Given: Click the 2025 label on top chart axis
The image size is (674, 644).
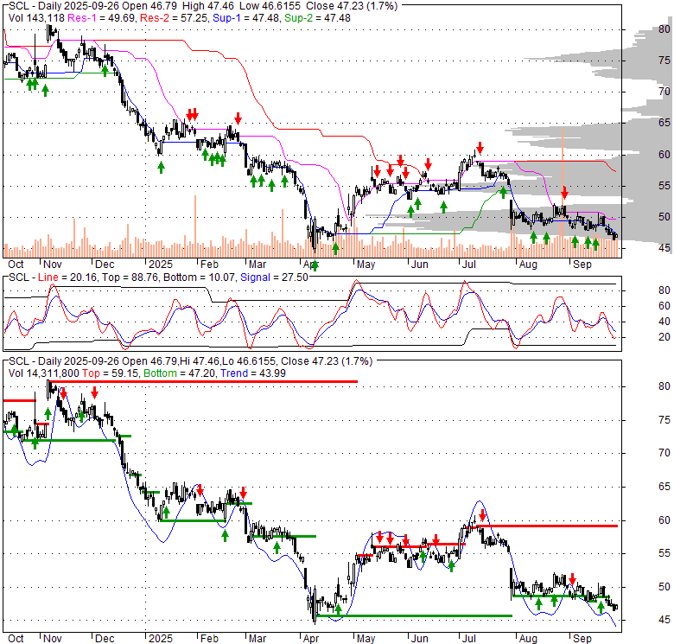Looking at the screenshot, I should point(161,265).
